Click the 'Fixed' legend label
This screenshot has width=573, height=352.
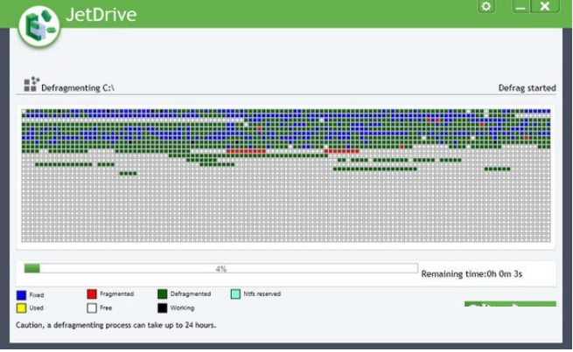coord(37,294)
